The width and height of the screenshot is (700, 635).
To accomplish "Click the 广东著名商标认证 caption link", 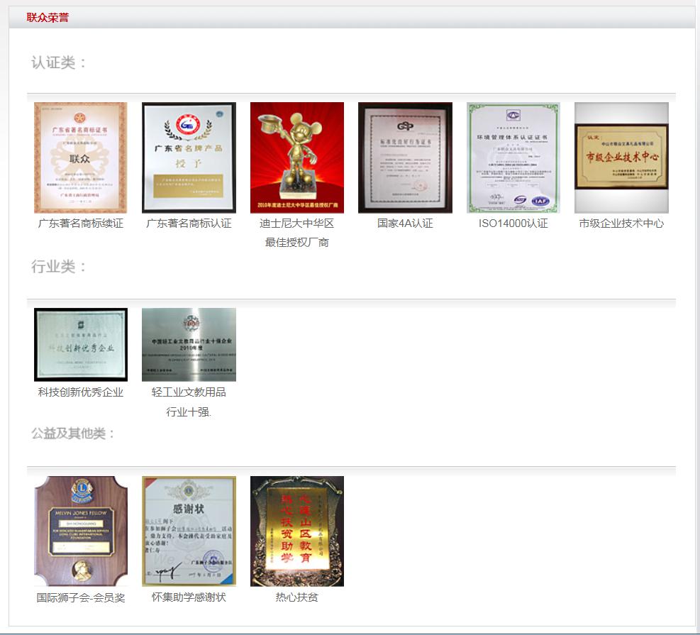I will tap(189, 223).
